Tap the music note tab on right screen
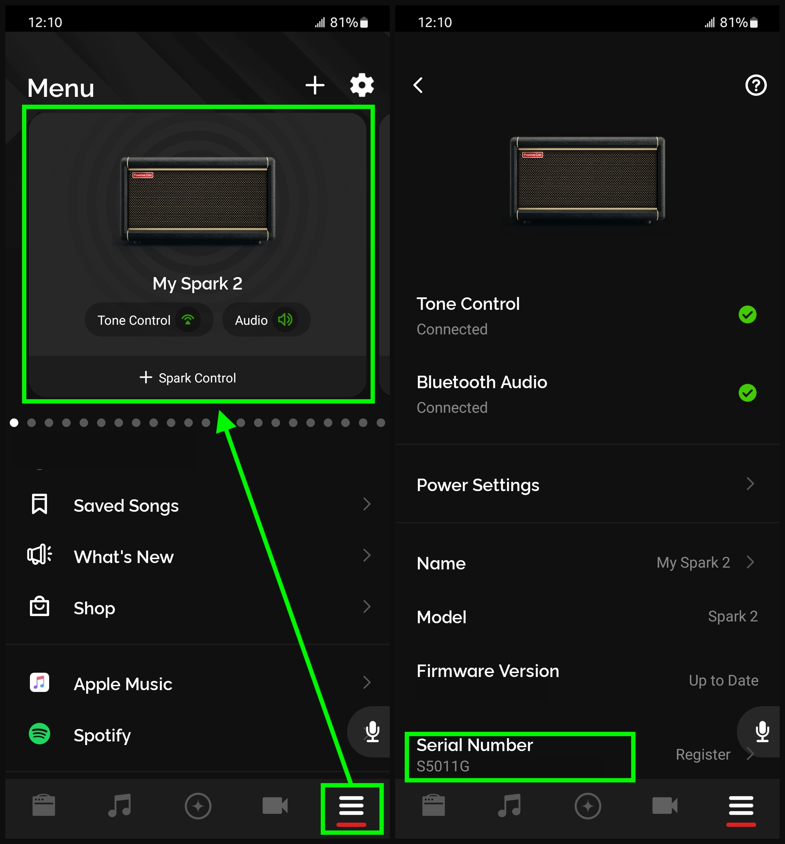 510,806
